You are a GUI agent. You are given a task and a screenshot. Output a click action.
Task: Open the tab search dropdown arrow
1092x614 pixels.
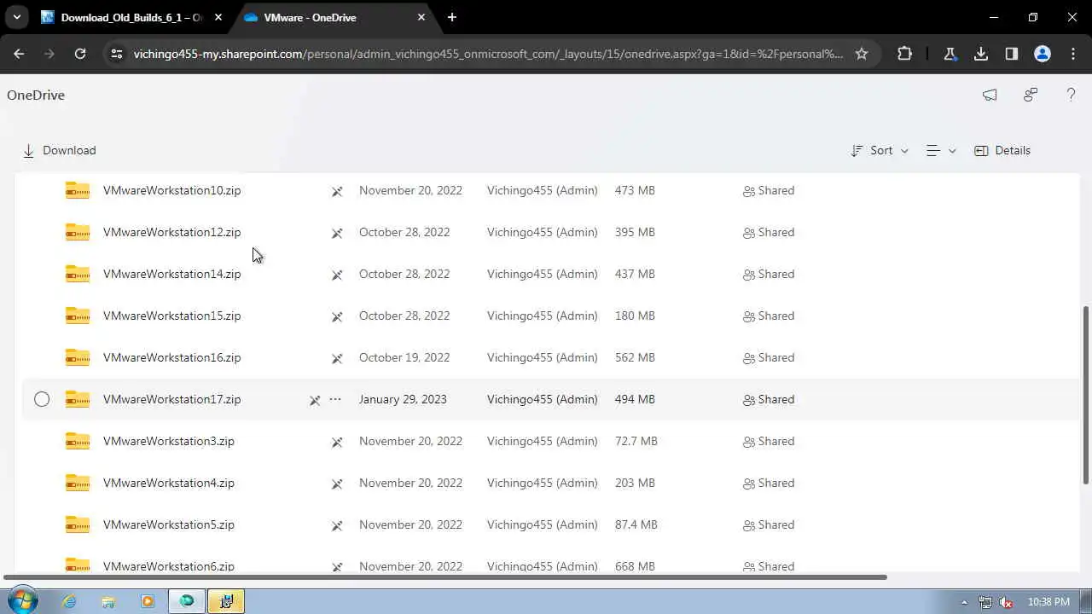16,17
